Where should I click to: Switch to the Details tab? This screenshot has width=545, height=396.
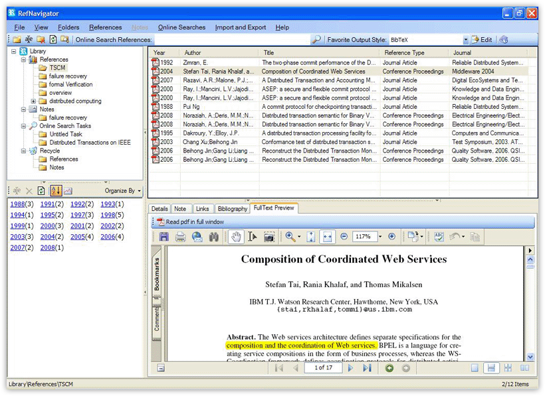click(160, 209)
